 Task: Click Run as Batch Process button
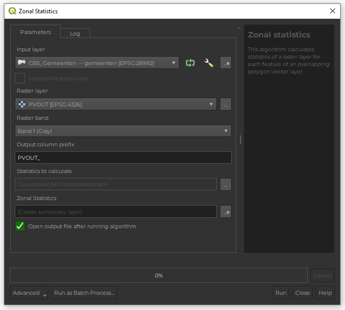click(x=84, y=293)
